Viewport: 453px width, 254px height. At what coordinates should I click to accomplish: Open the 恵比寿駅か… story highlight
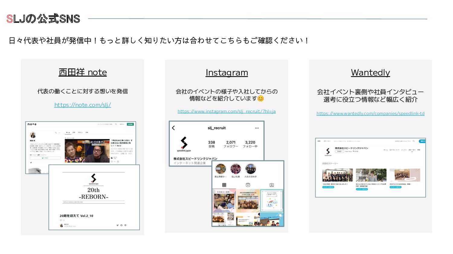[x=220, y=170]
